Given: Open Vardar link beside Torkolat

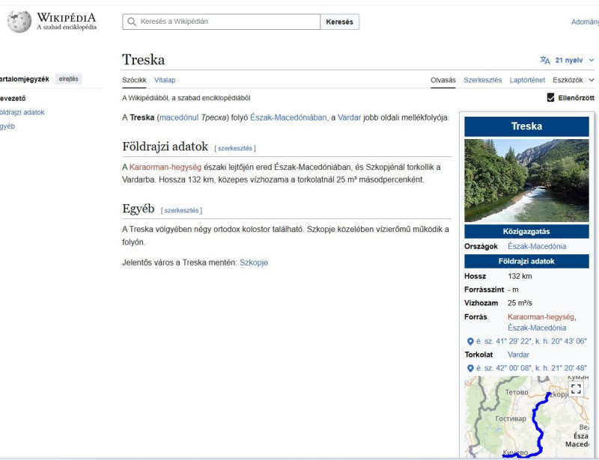Looking at the screenshot, I should click(x=518, y=355).
